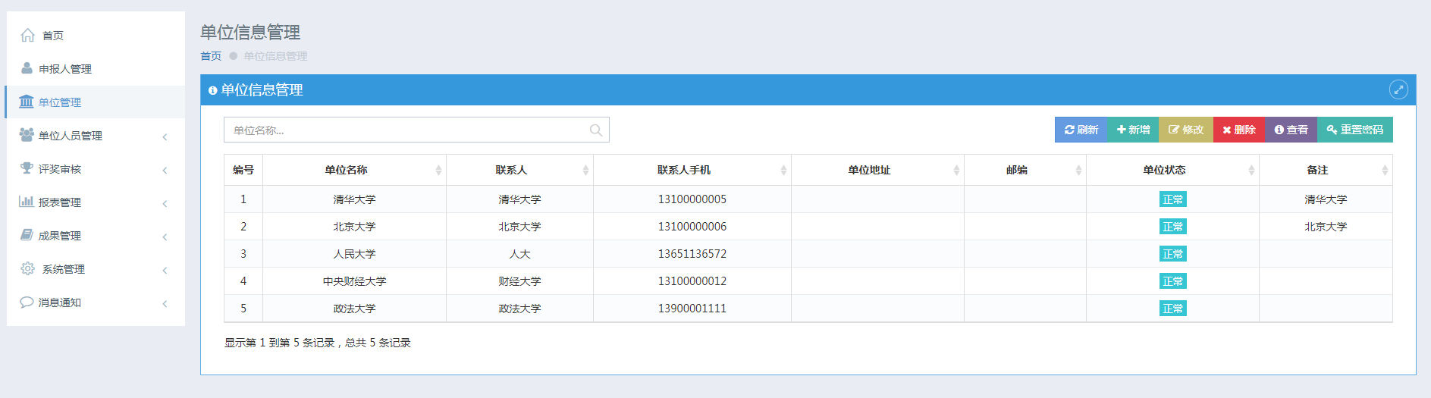Select the 政法大学 unit name cell
Screen dimensions: 1431x398
[x=354, y=309]
